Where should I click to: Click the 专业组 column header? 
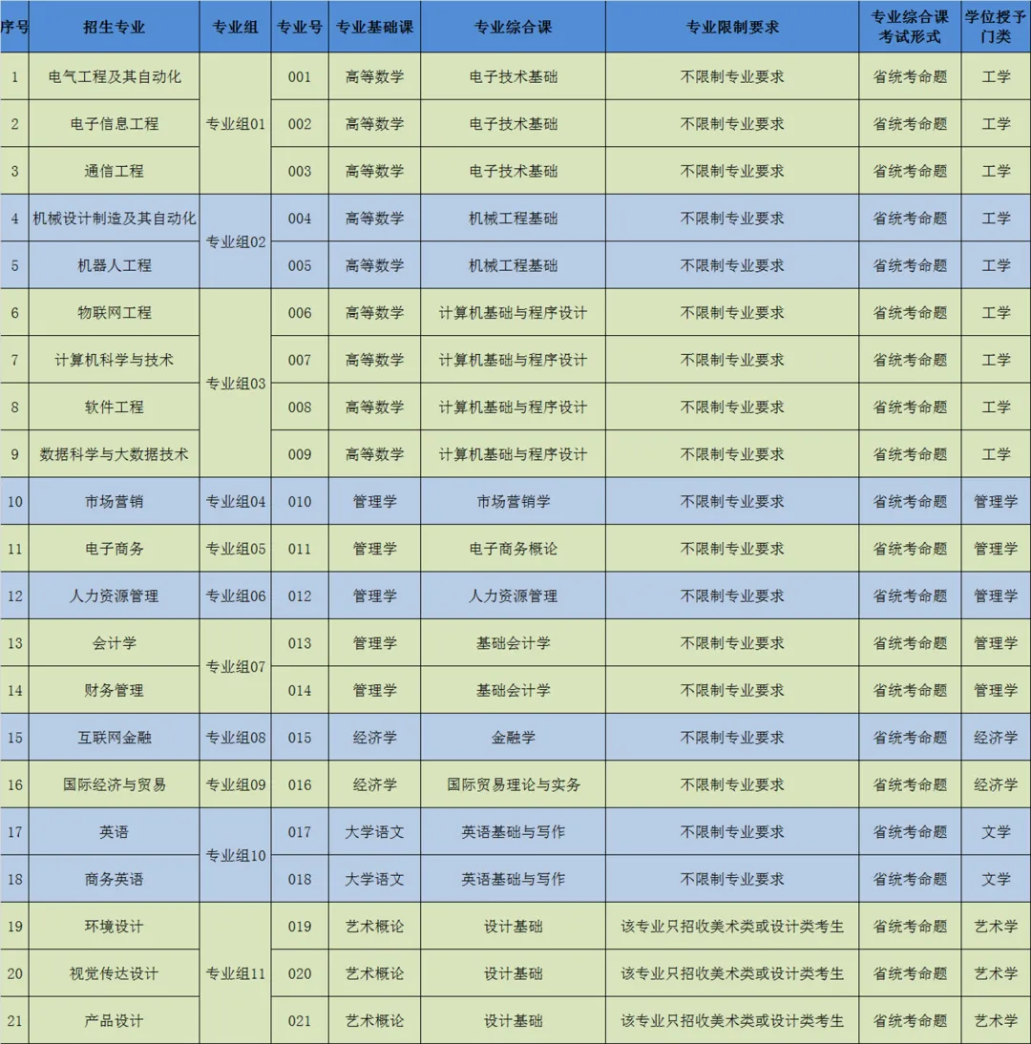[235, 27]
